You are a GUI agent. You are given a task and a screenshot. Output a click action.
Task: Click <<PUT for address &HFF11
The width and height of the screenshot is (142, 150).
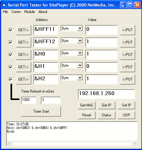click(x=127, y=30)
